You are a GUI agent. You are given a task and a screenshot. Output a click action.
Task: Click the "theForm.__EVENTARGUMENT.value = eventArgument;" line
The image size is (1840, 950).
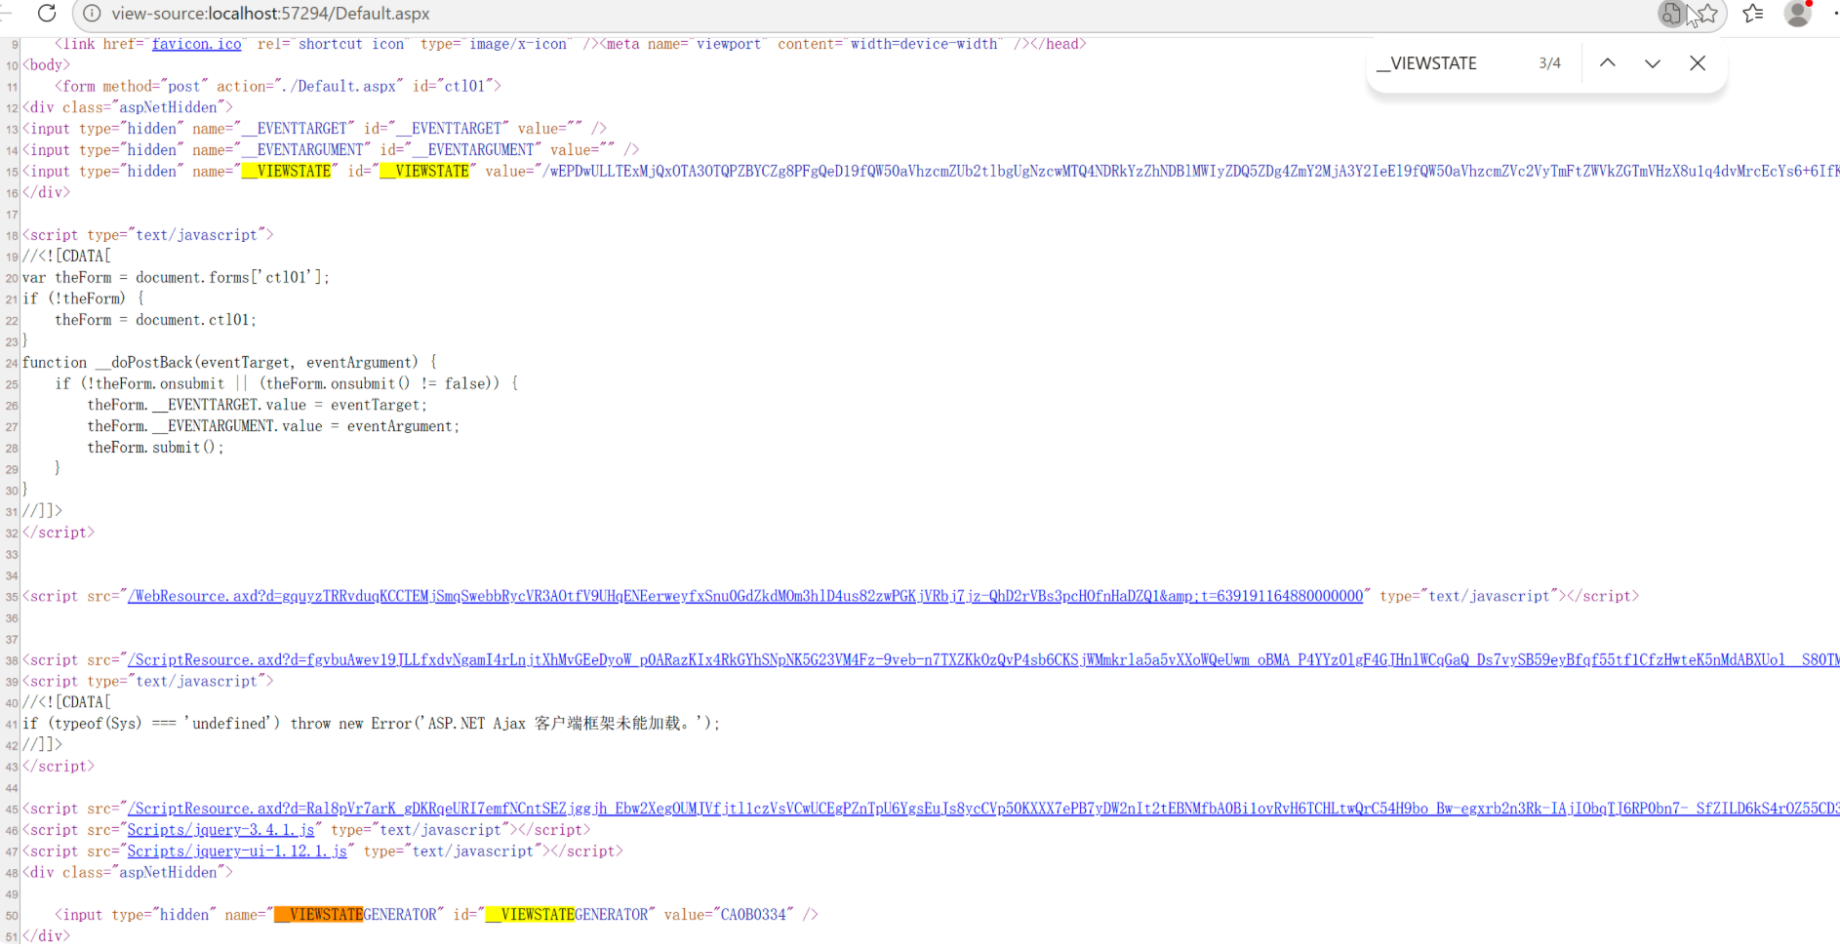tap(273, 426)
